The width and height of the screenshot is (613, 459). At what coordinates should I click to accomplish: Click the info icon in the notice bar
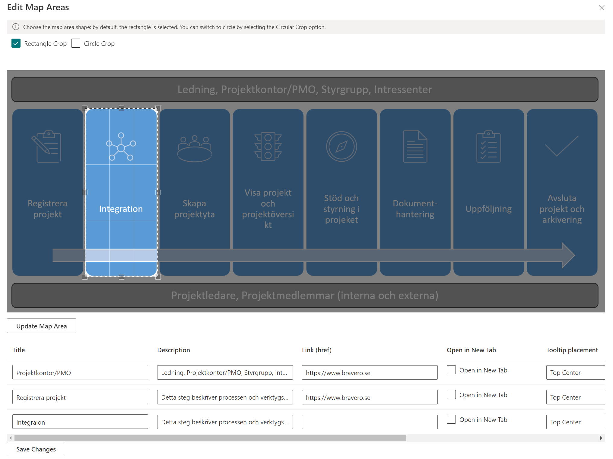(16, 27)
